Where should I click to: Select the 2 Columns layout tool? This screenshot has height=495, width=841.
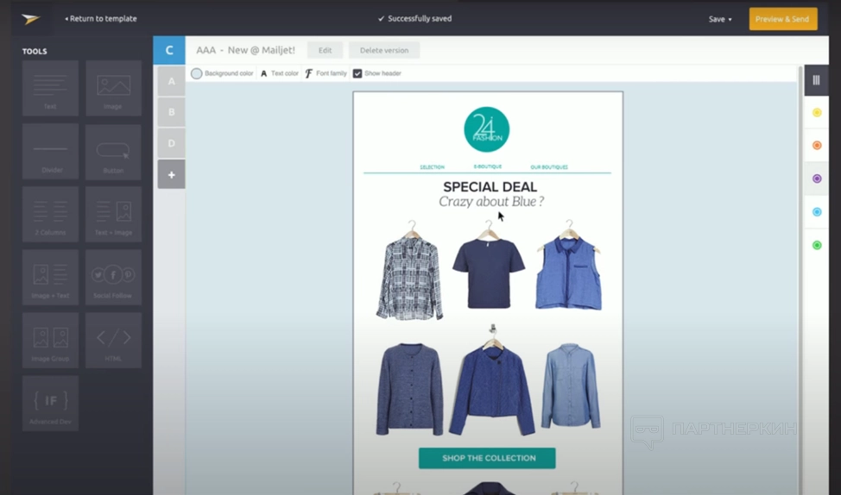[x=50, y=215]
